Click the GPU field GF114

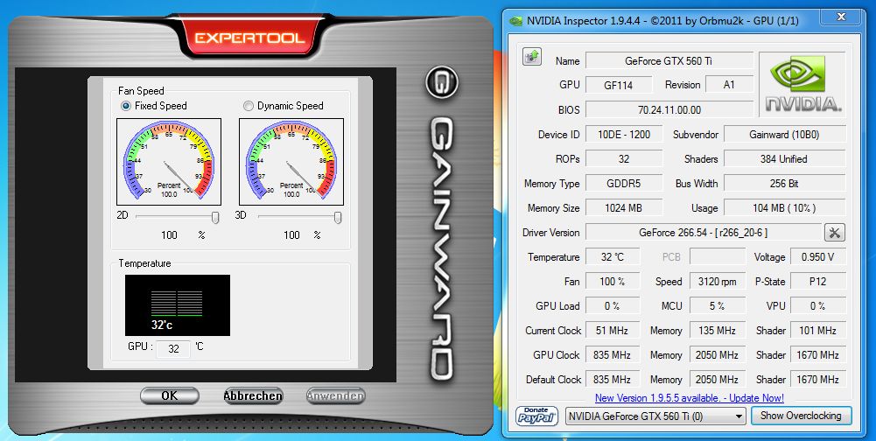pos(619,85)
